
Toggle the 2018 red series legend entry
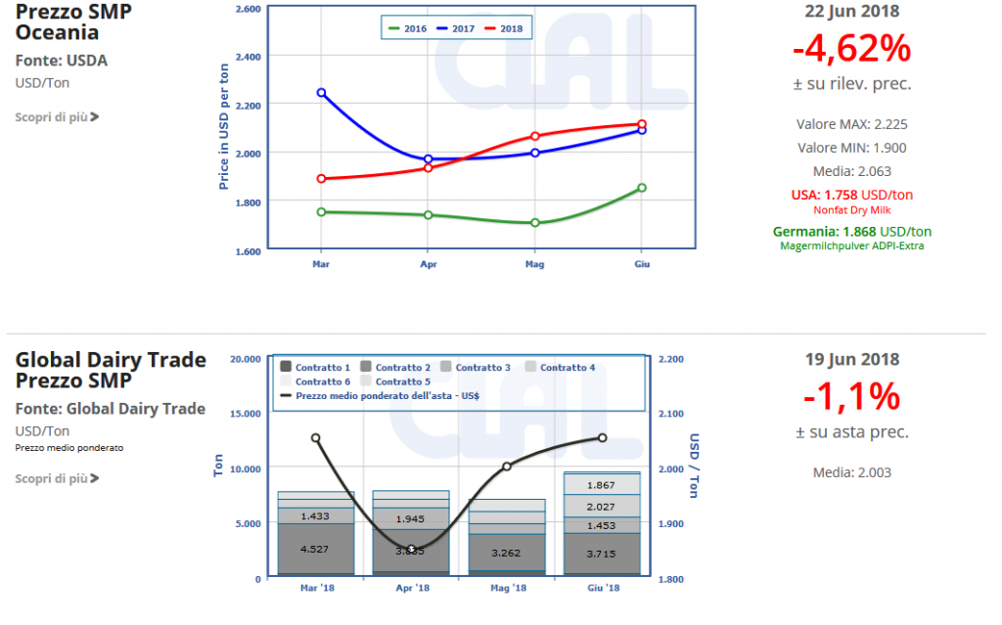coord(502,29)
